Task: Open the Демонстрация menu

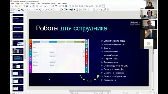Action: pos(46,3)
